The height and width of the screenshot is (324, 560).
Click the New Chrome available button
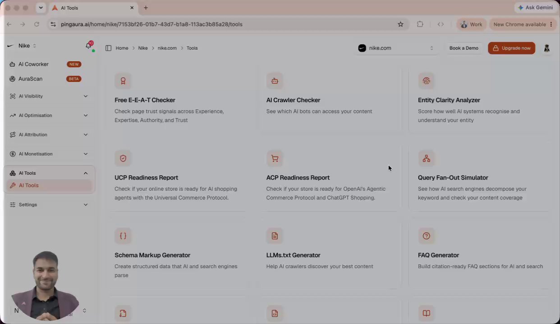pos(523,24)
